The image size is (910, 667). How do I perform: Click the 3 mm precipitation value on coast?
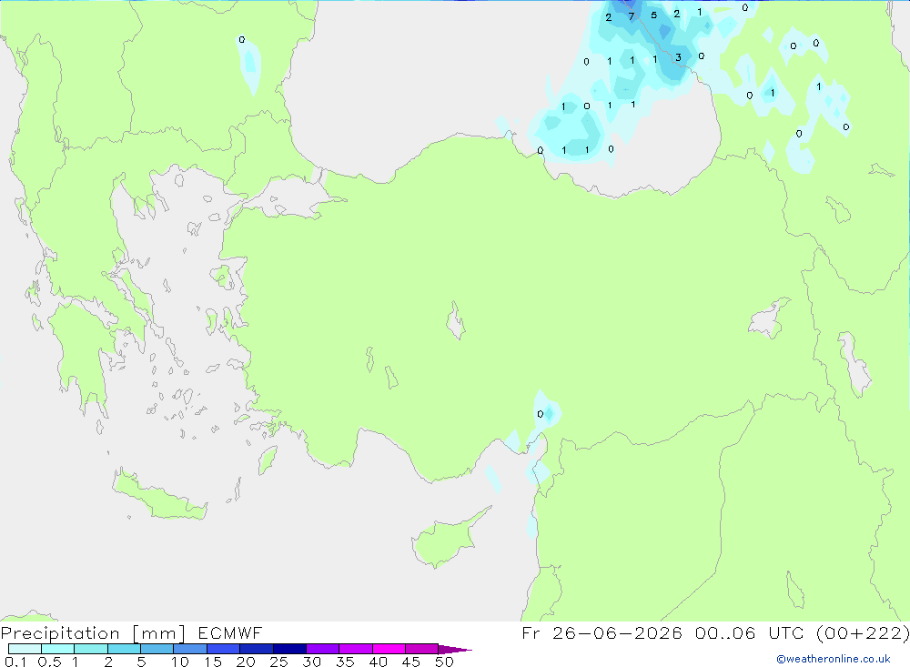pos(678,57)
